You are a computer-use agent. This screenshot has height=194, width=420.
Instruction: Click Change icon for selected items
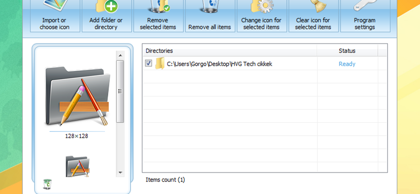[x=261, y=16]
